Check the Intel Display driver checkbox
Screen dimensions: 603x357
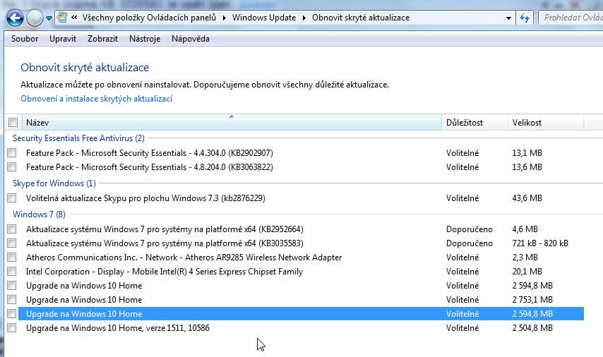(x=12, y=272)
